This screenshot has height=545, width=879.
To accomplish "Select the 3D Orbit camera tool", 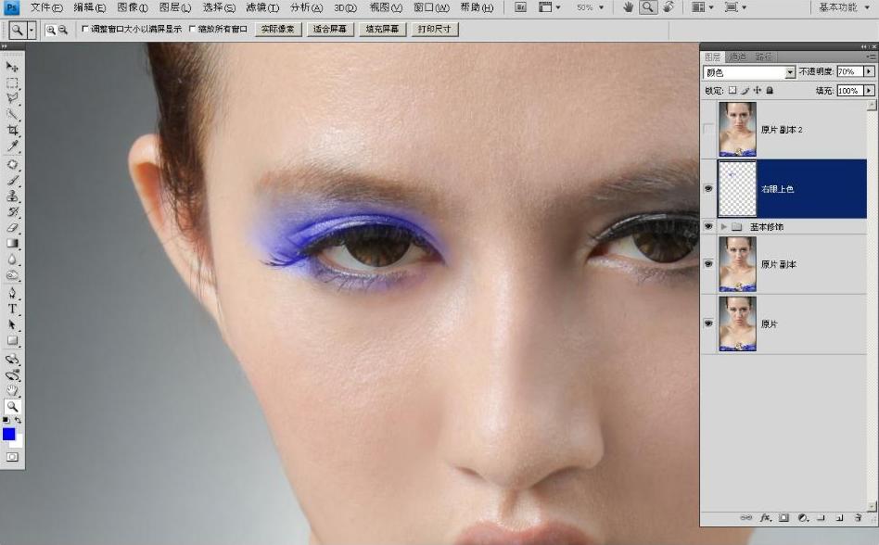I will point(12,374).
